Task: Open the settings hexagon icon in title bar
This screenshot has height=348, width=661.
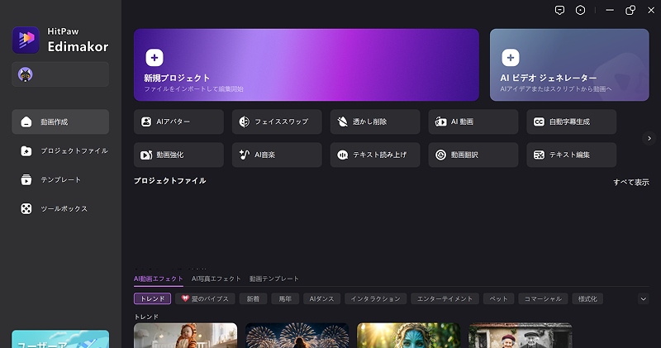Action: click(x=581, y=11)
